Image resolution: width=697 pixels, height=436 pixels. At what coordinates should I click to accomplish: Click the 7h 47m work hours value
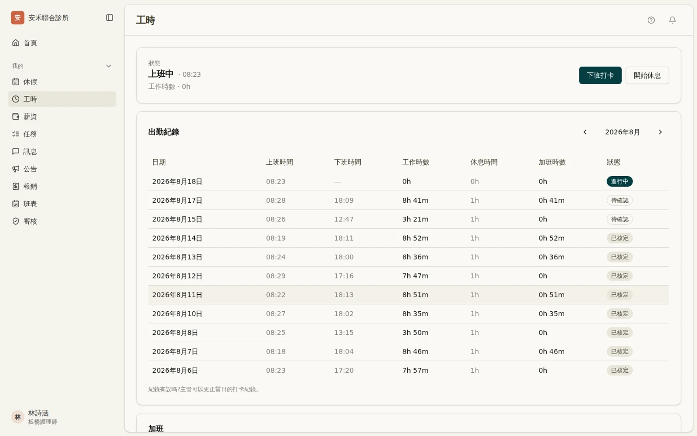(x=415, y=276)
